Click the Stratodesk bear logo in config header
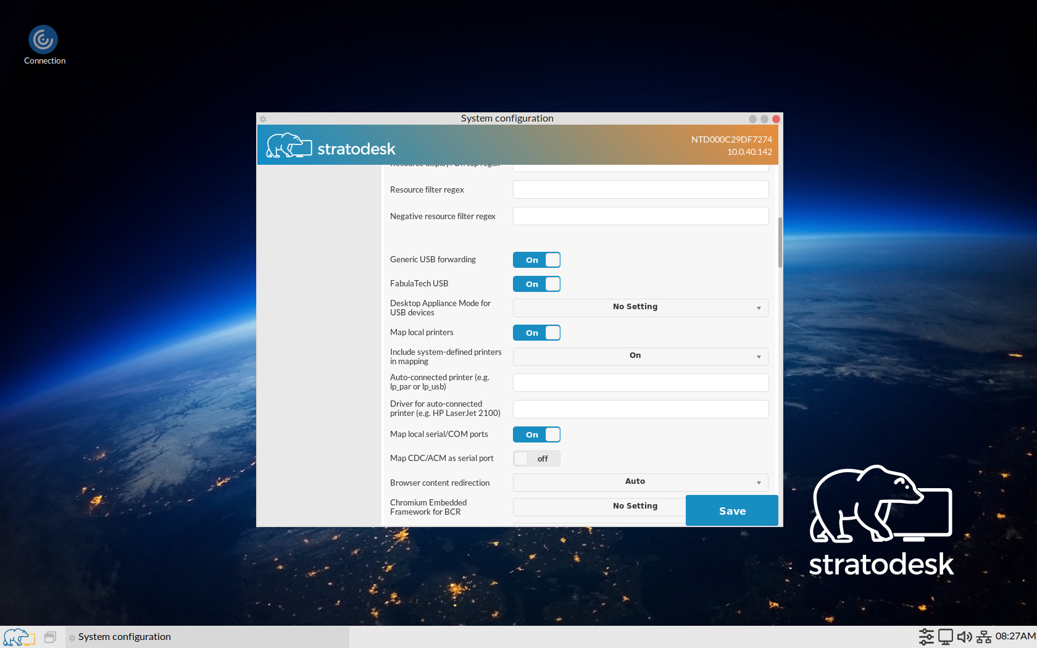 (288, 144)
